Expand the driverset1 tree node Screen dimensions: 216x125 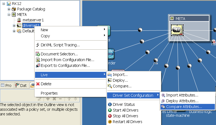click(x=14, y=25)
